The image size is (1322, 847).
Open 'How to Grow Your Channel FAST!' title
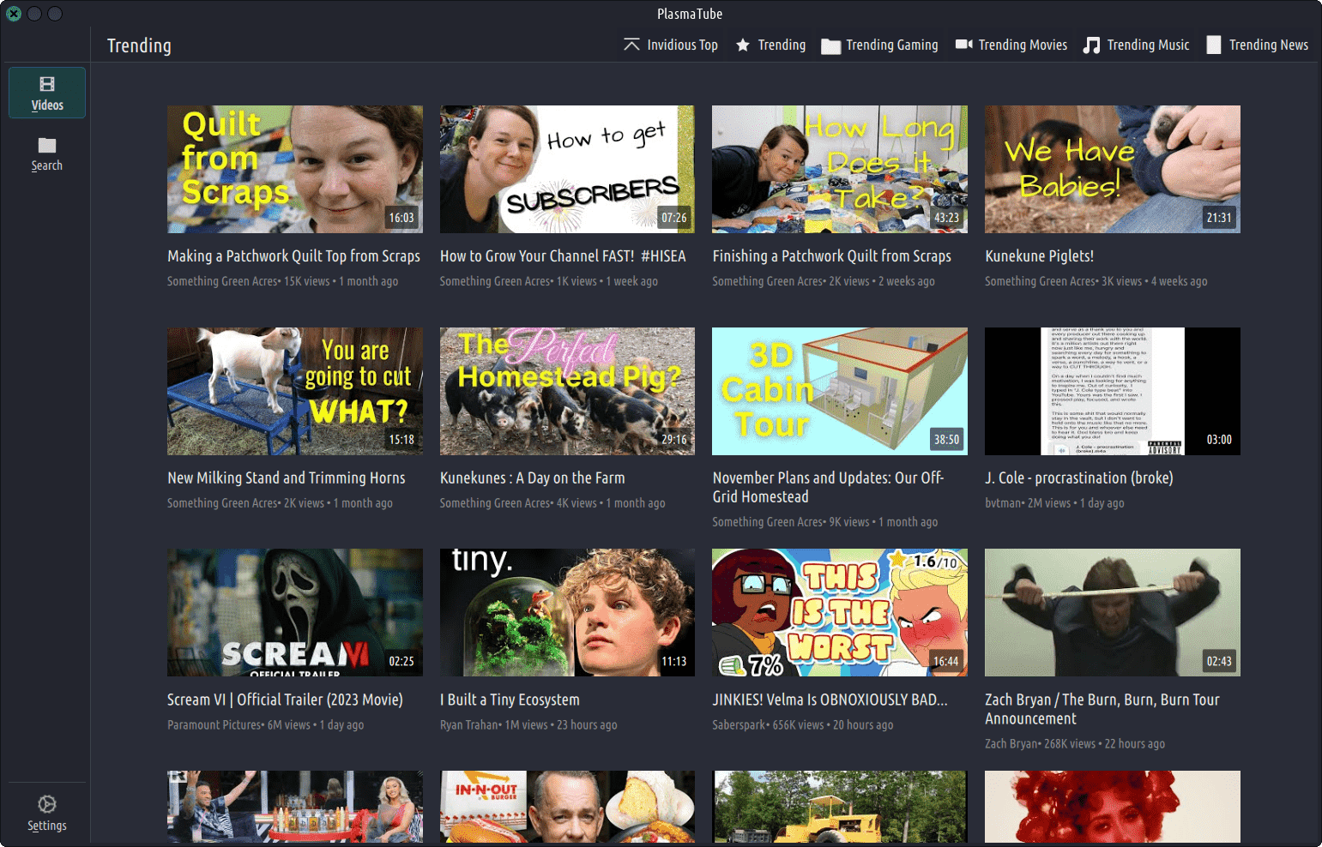click(563, 256)
